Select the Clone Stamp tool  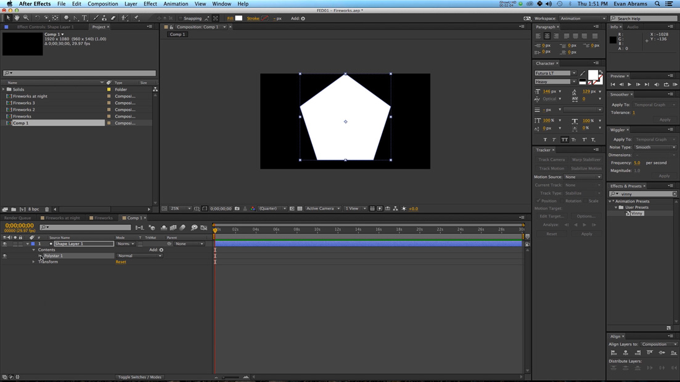(104, 18)
